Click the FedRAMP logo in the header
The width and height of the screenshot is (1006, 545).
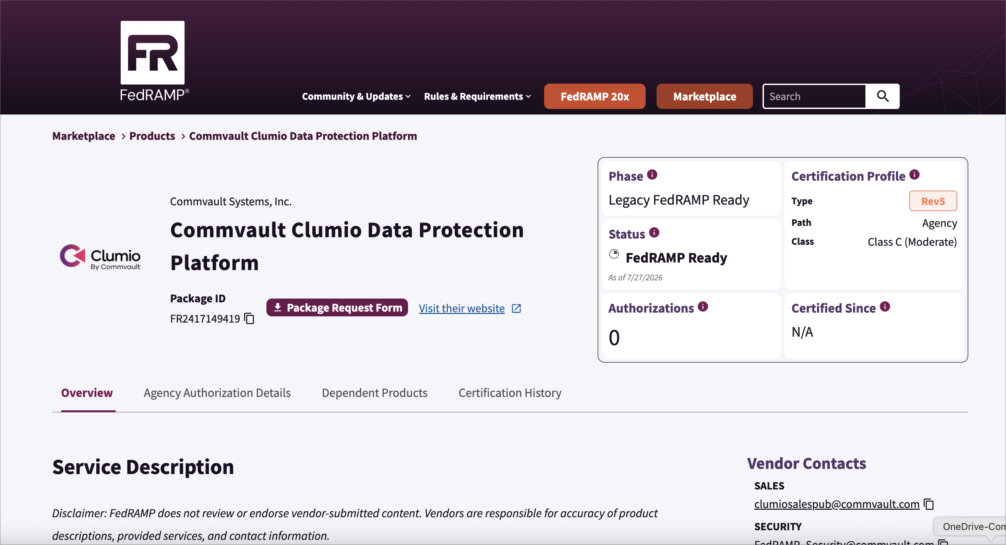pyautogui.click(x=154, y=61)
